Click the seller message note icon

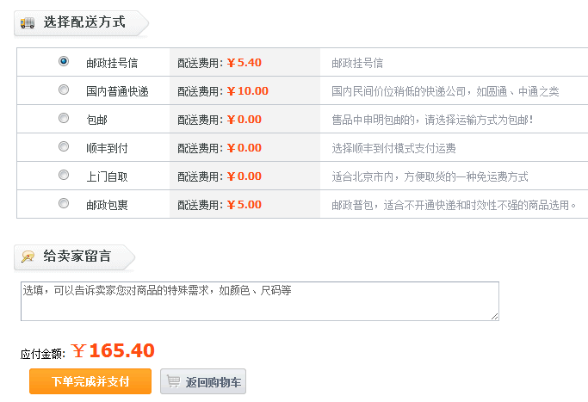(x=28, y=257)
